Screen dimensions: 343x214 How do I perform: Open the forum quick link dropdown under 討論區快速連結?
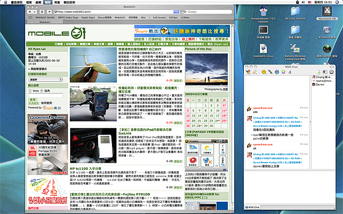(x=46, y=80)
